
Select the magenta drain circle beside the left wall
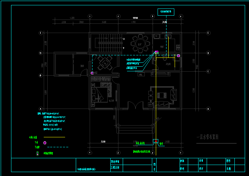[92, 73]
